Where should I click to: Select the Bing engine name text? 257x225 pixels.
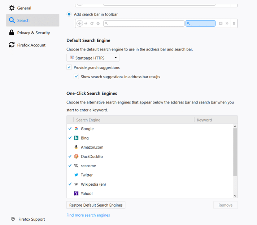(85, 138)
